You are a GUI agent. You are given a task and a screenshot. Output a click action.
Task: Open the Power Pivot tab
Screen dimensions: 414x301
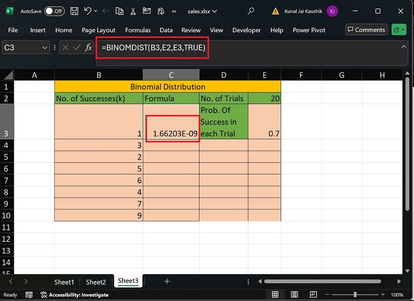pyautogui.click(x=309, y=30)
